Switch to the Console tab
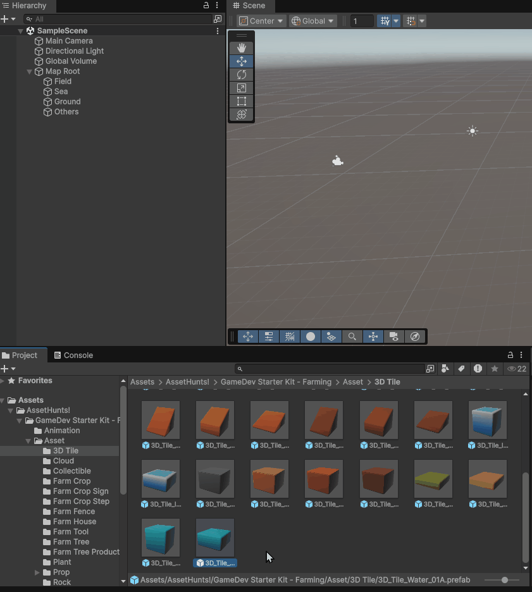The height and width of the screenshot is (592, 532). click(73, 355)
